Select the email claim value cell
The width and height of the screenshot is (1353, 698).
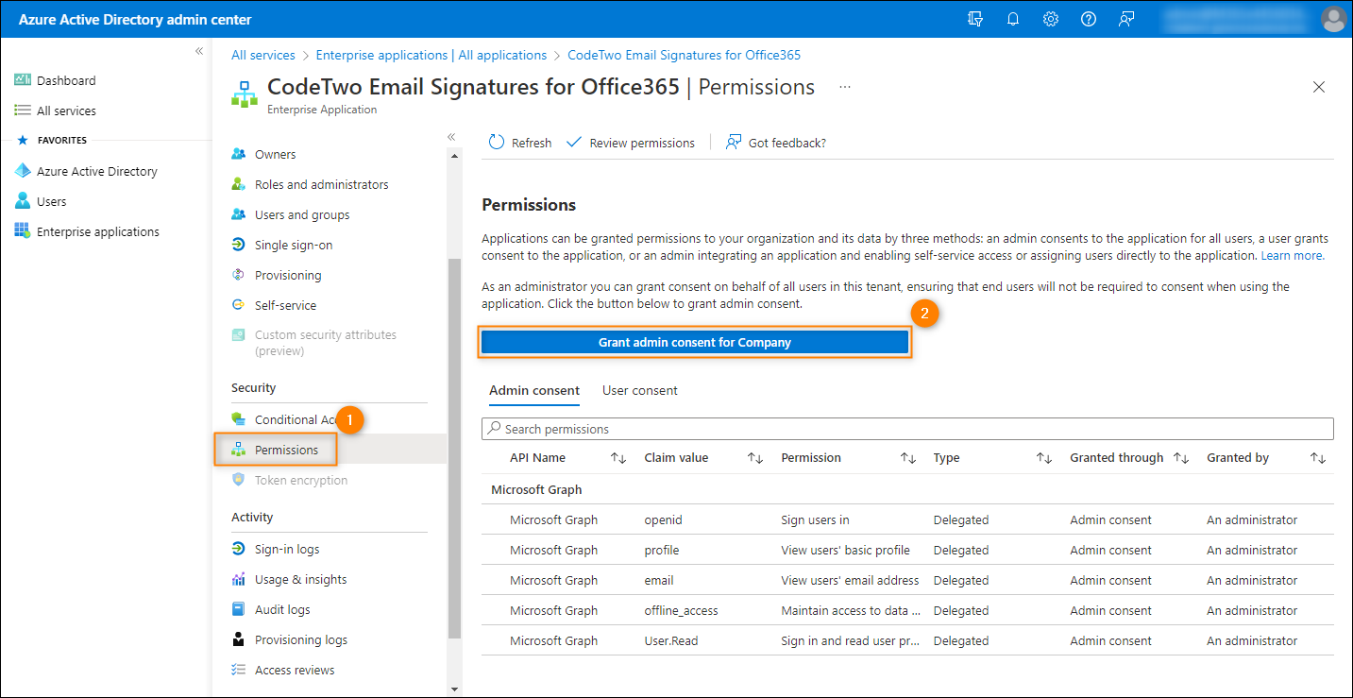click(x=659, y=580)
